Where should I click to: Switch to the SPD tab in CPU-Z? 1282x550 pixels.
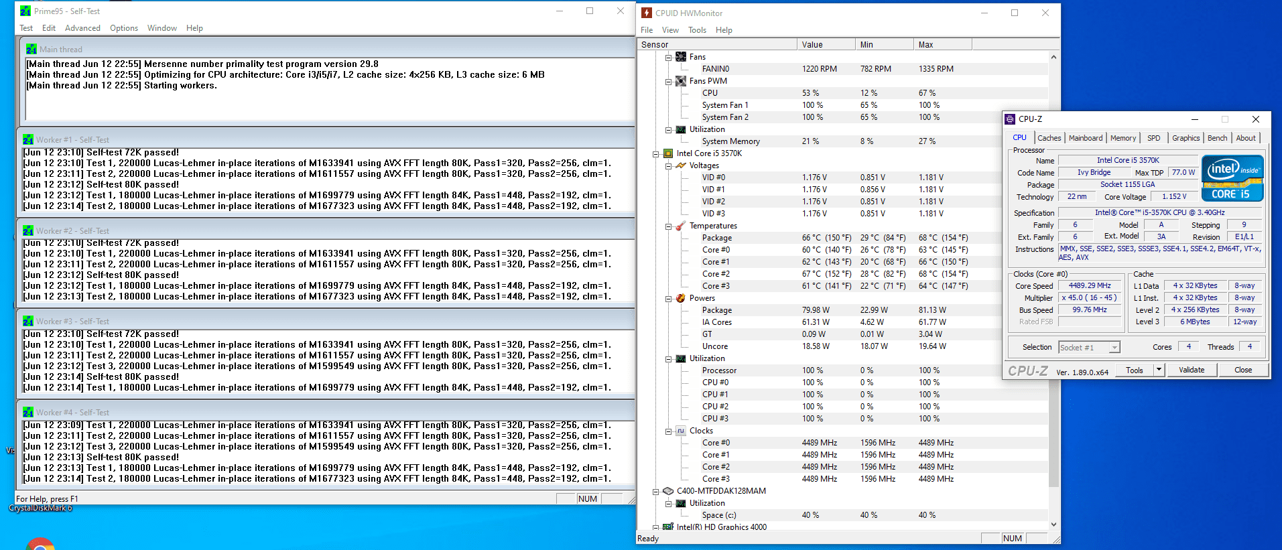(x=1154, y=138)
